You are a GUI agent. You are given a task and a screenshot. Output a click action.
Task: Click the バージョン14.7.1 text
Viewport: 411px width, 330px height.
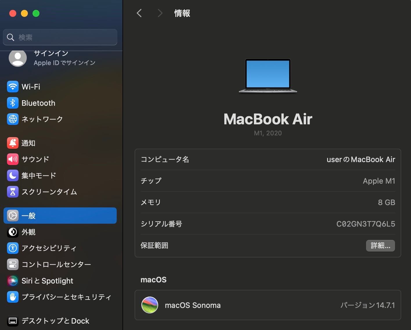point(368,305)
